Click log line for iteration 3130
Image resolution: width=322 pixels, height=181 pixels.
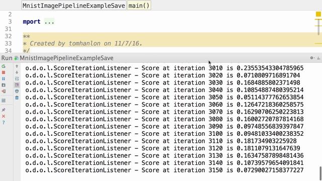tap(165, 156)
